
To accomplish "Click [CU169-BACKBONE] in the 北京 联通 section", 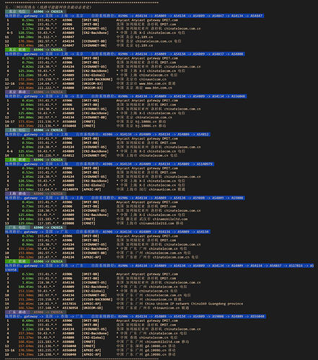I will coord(97,79).
